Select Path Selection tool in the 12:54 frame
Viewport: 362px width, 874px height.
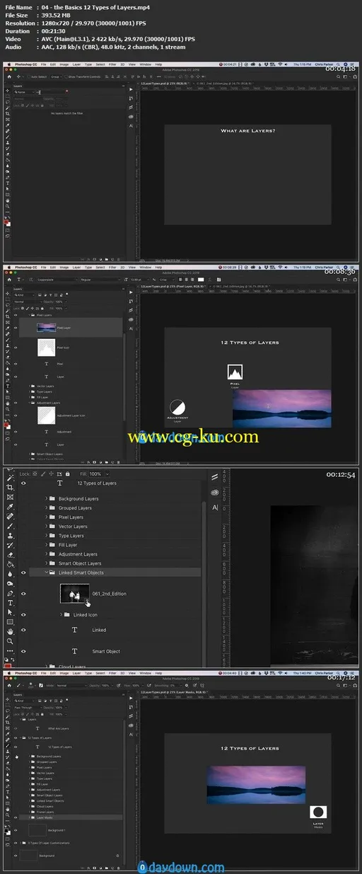10,613
